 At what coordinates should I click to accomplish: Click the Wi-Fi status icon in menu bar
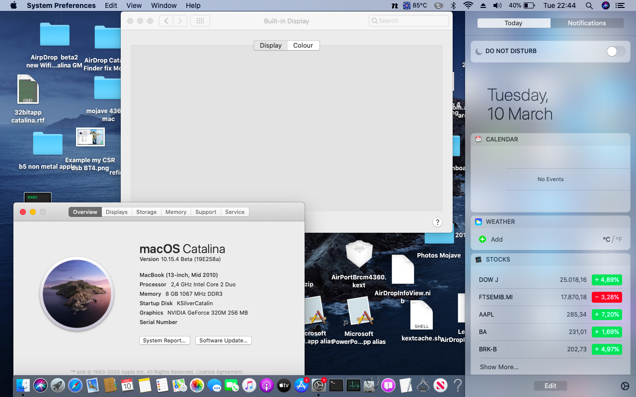[x=468, y=5]
